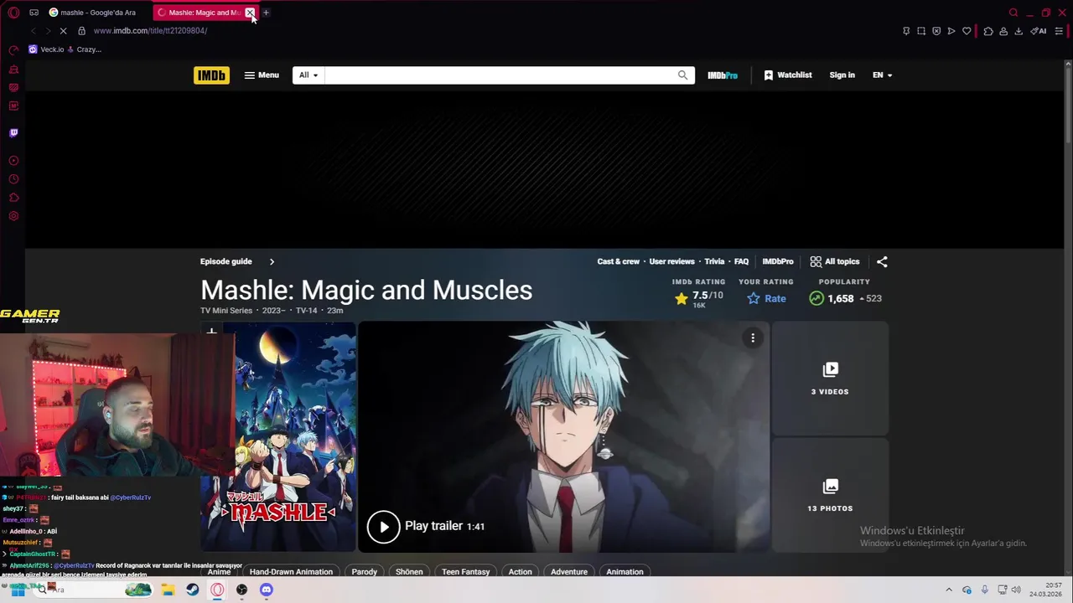Go to IMDb home via yellow logo
This screenshot has height=603, width=1073.
click(x=211, y=75)
